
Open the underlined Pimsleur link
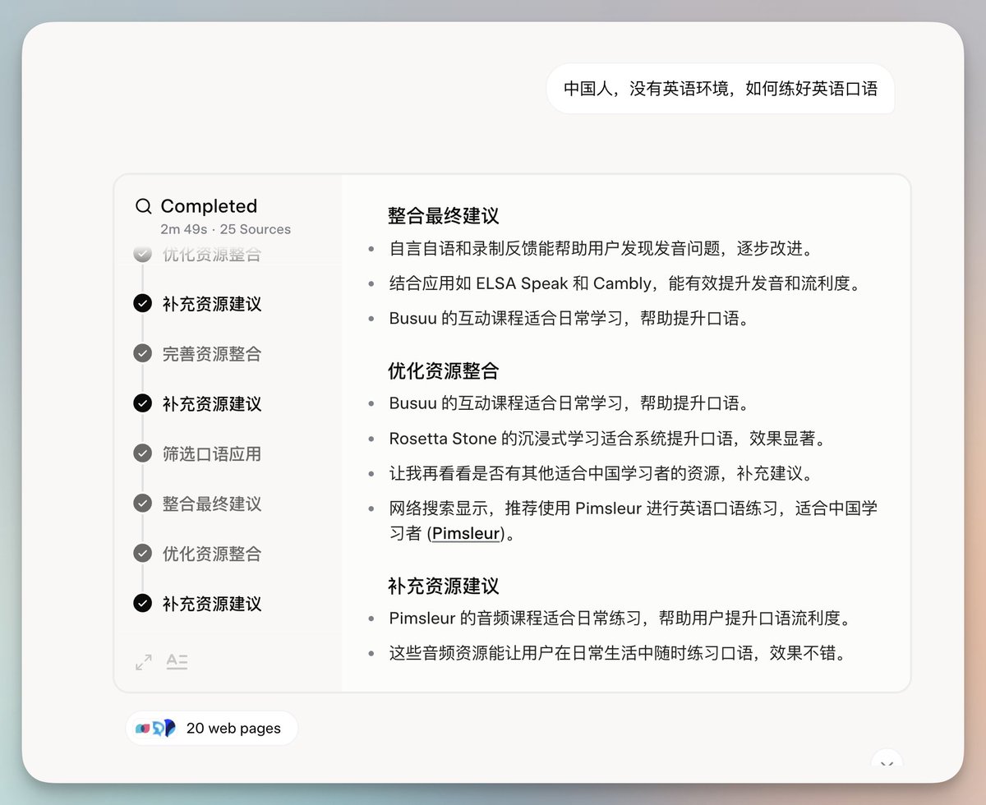(x=466, y=533)
